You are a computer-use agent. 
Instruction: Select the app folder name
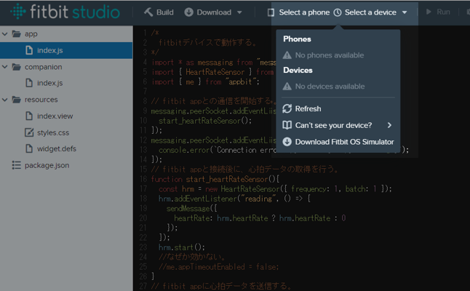[x=31, y=34]
